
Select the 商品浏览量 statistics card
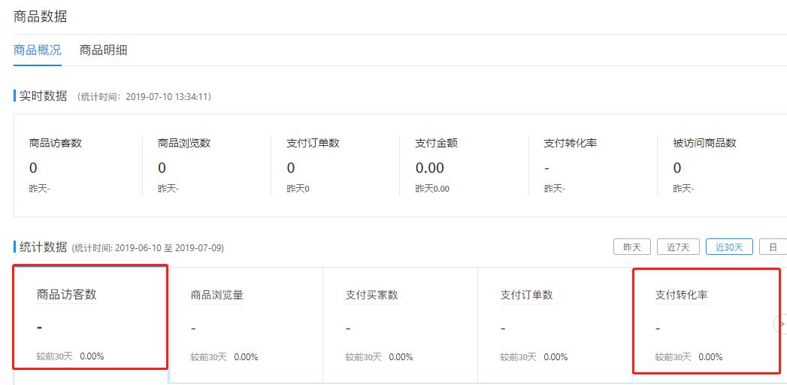point(246,324)
